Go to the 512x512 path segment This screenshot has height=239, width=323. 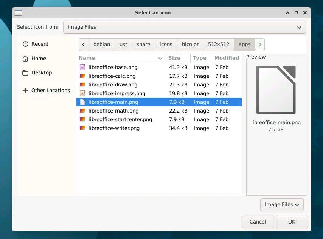coord(218,44)
